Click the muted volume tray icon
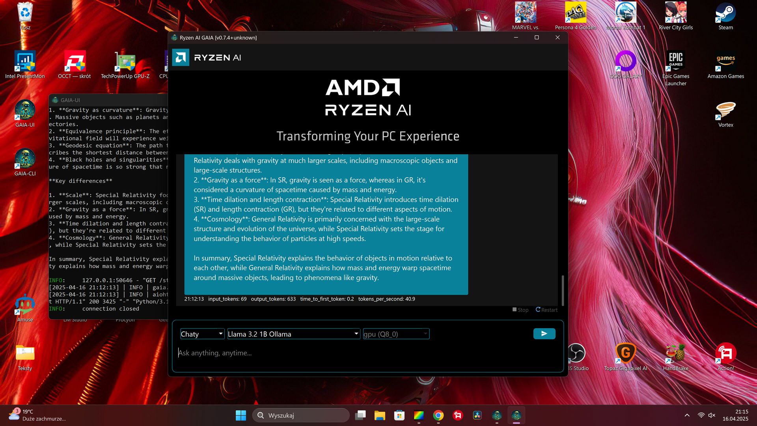This screenshot has height=426, width=757. pos(712,415)
